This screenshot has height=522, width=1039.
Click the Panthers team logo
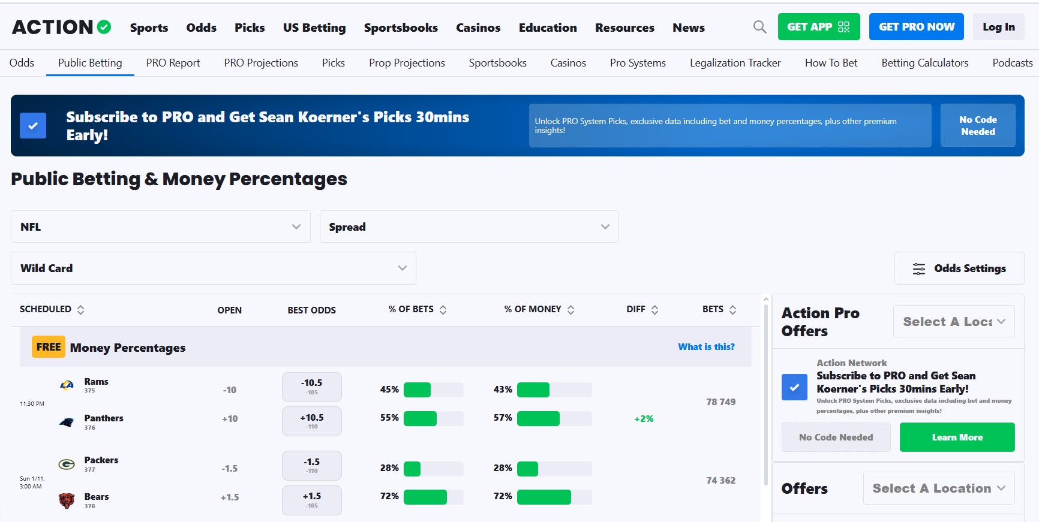(67, 423)
